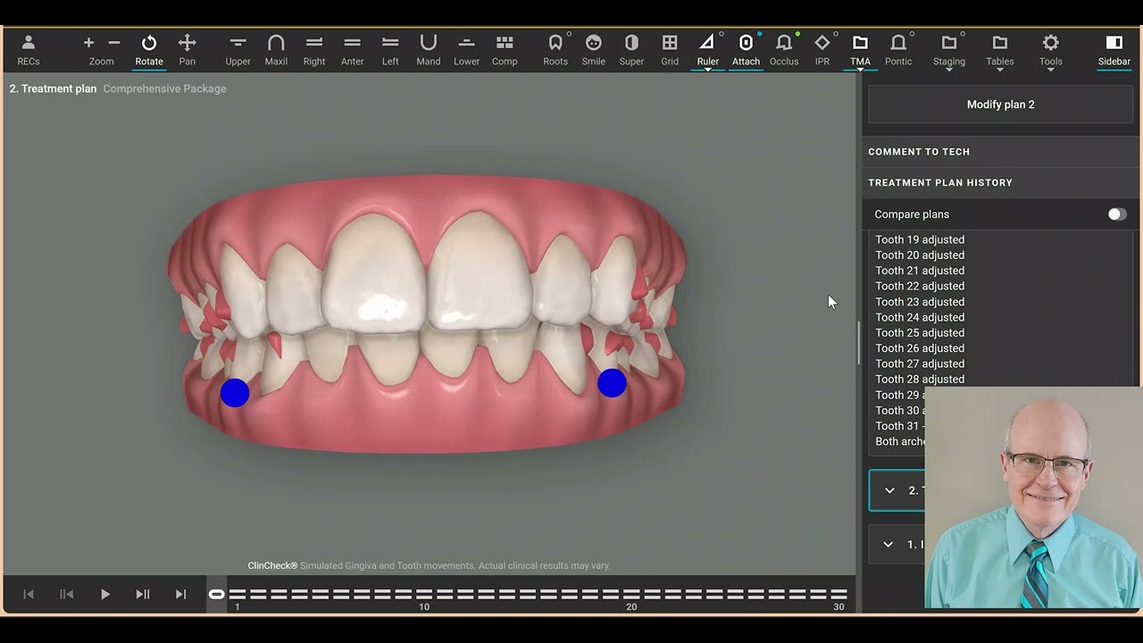Show the Left side view
This screenshot has width=1143, height=643.
click(x=390, y=50)
